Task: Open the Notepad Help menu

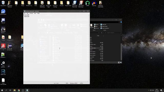Action: (x=38, y=13)
